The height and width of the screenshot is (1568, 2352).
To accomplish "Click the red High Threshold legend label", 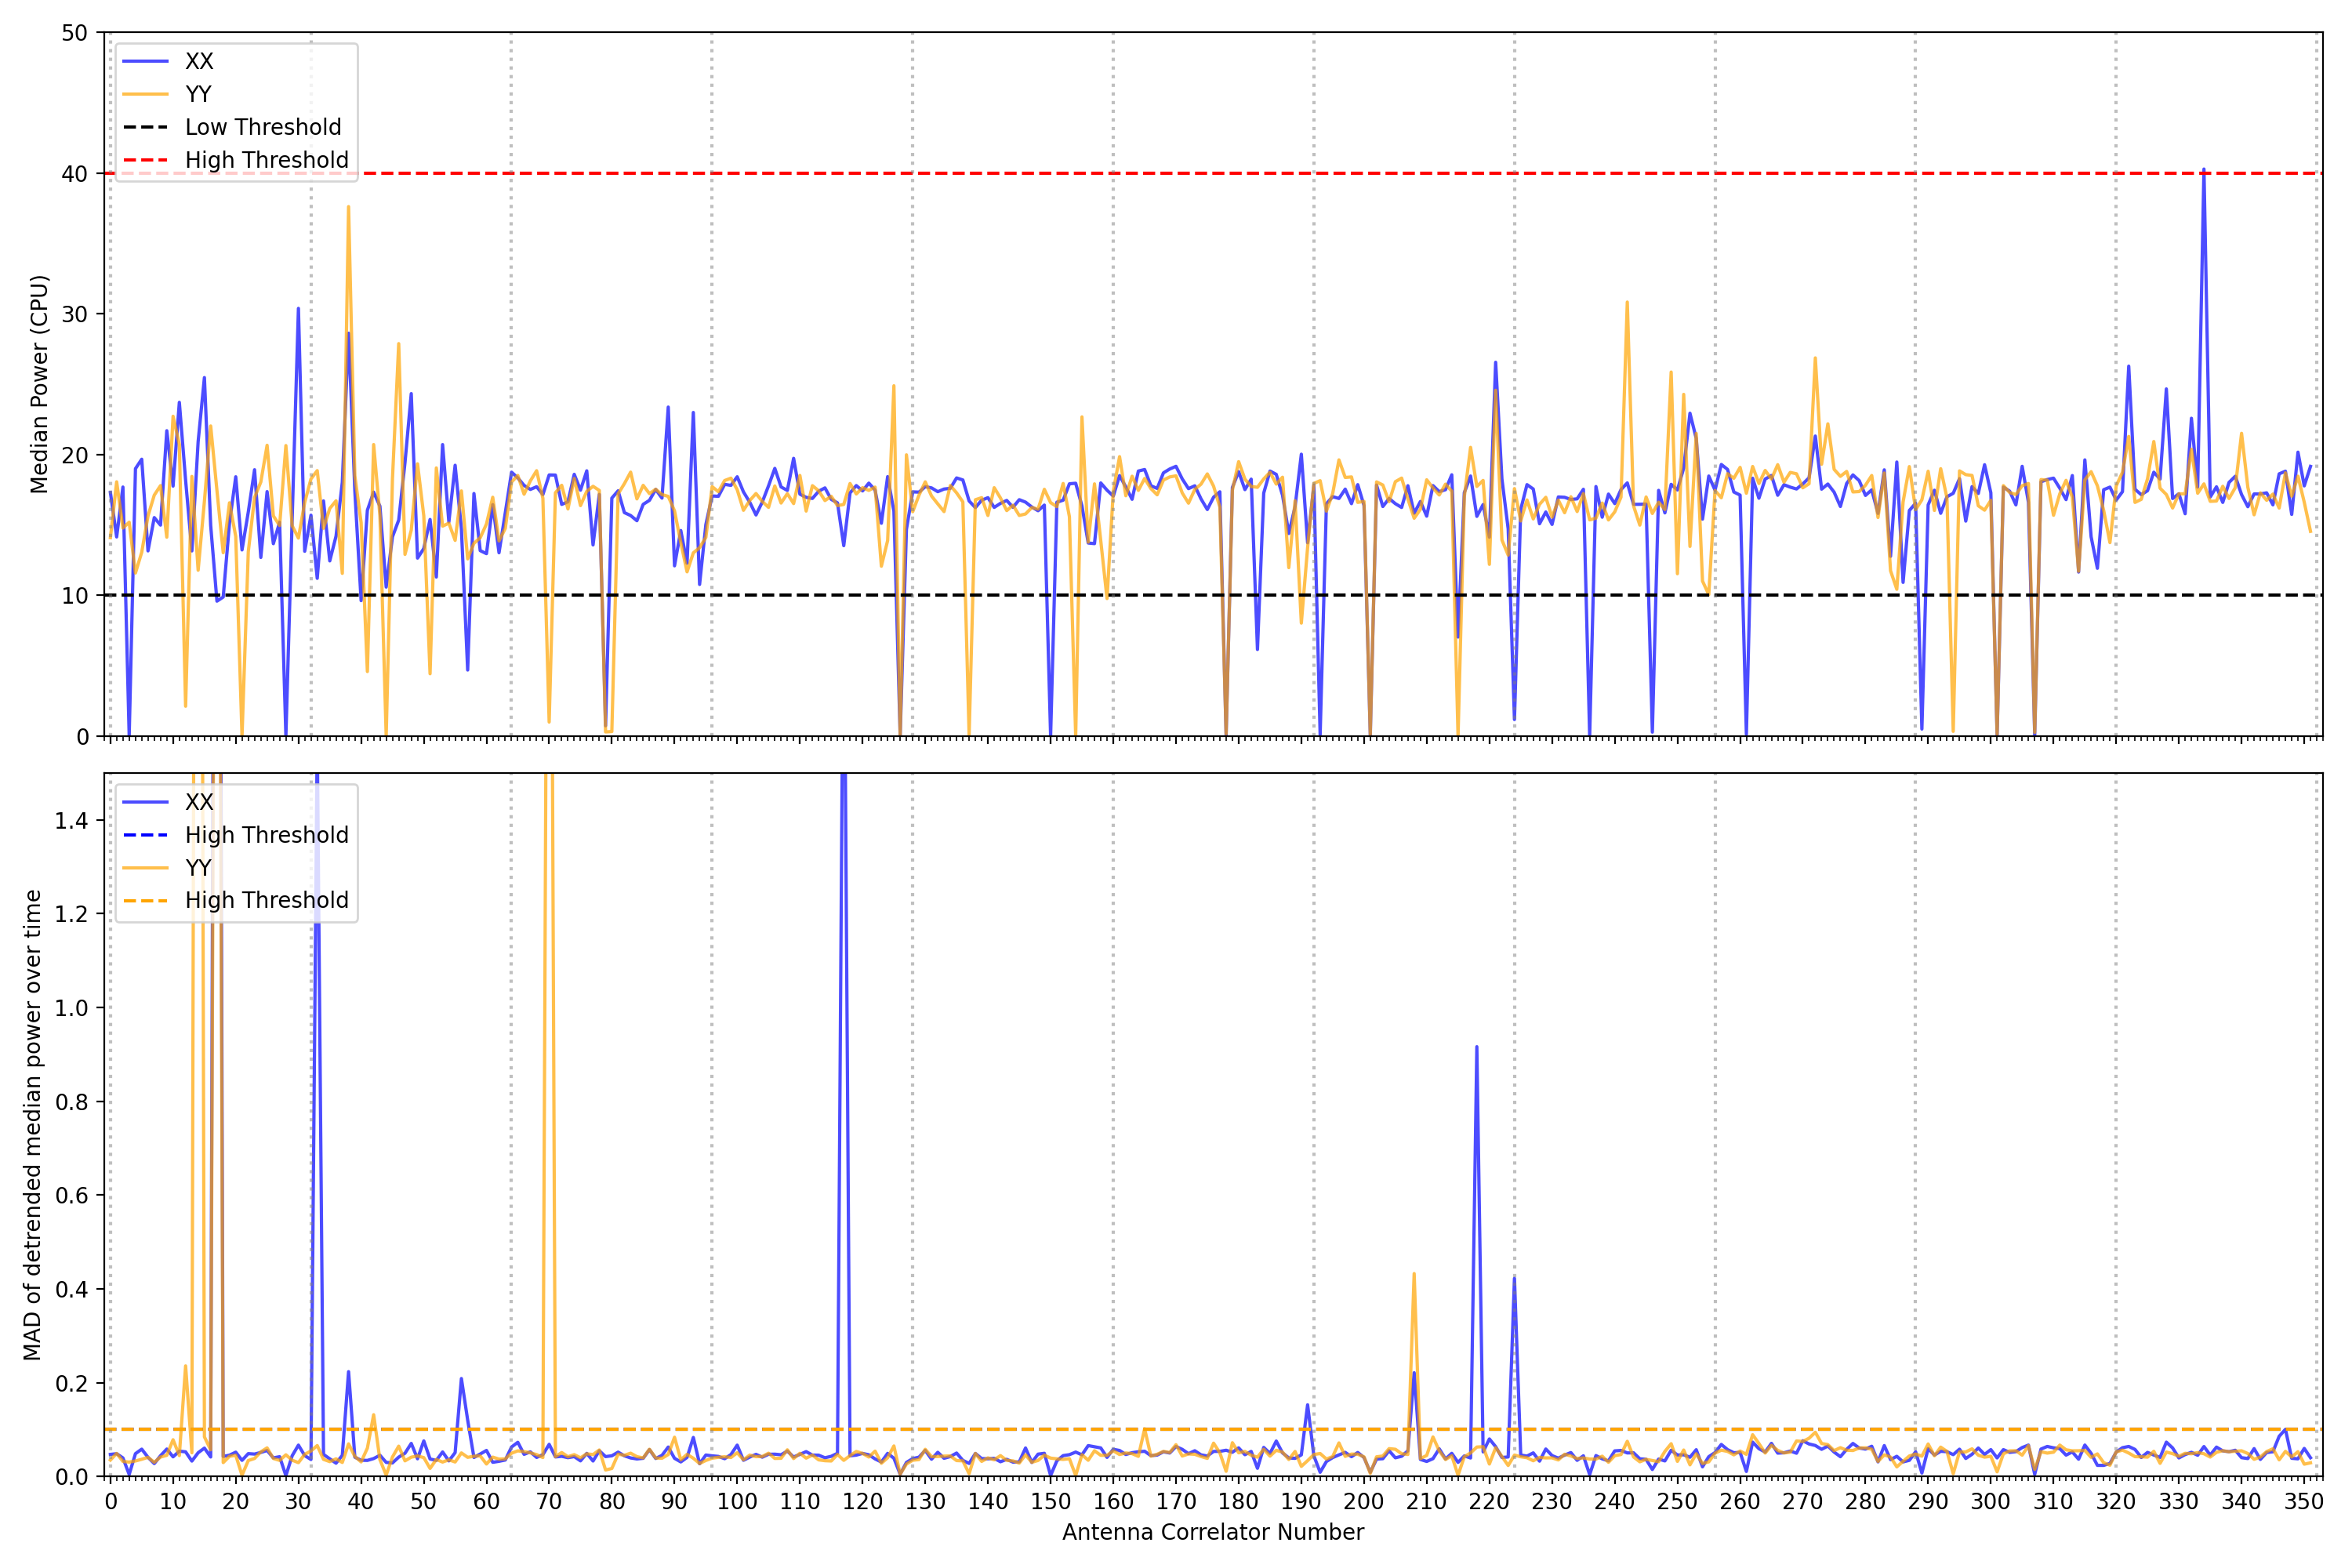I will (x=266, y=160).
